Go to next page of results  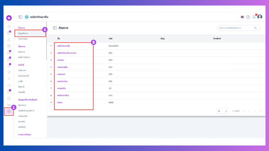tap(255, 111)
